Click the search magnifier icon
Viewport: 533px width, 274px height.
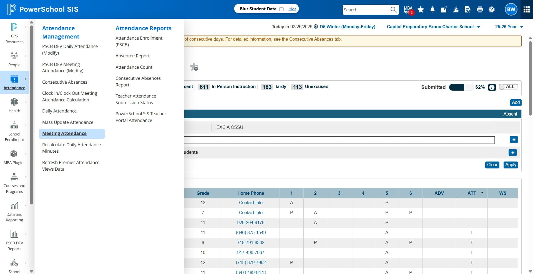coord(393,10)
